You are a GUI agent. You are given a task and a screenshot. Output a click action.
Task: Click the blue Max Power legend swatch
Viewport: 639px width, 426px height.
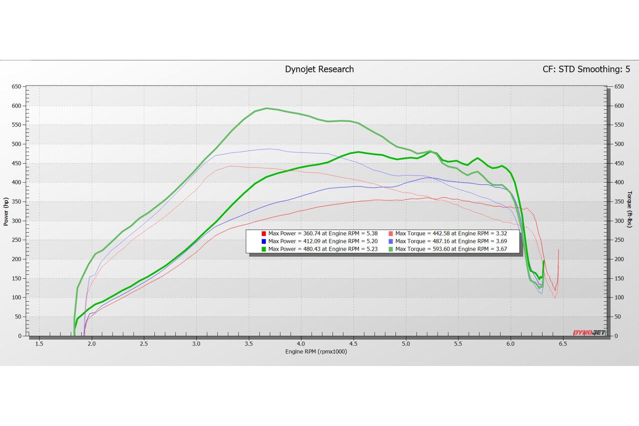pyautogui.click(x=263, y=241)
